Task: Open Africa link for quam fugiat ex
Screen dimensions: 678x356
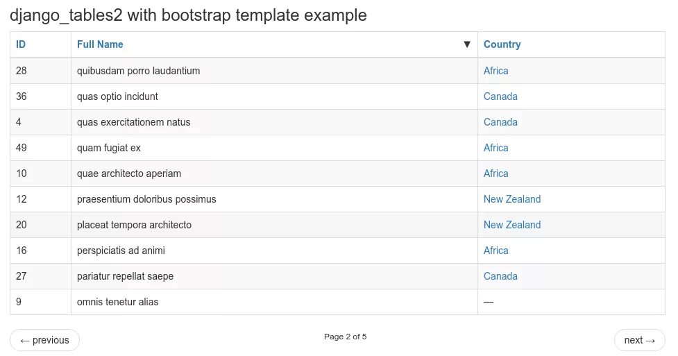Action: point(496,148)
